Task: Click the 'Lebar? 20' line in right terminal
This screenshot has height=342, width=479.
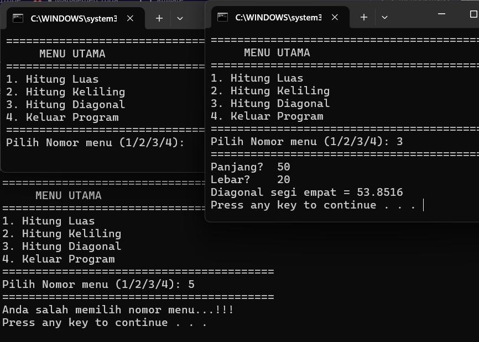Action: click(250, 180)
